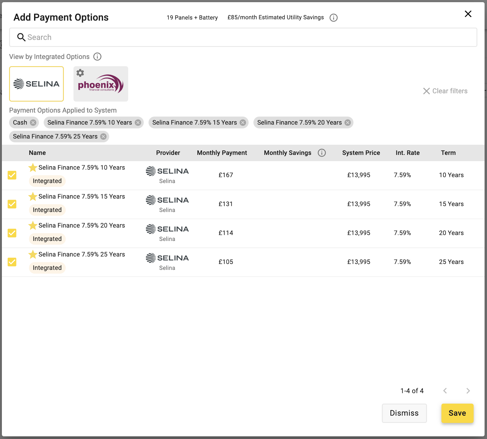Click the Term column header
The height and width of the screenshot is (439, 487).
tap(448, 153)
